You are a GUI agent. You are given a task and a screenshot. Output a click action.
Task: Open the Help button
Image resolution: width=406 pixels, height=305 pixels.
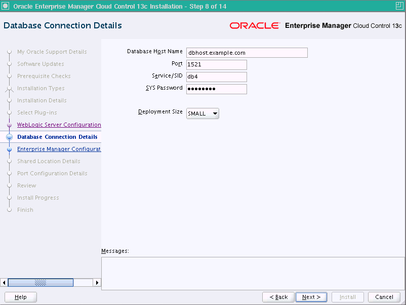click(21, 297)
